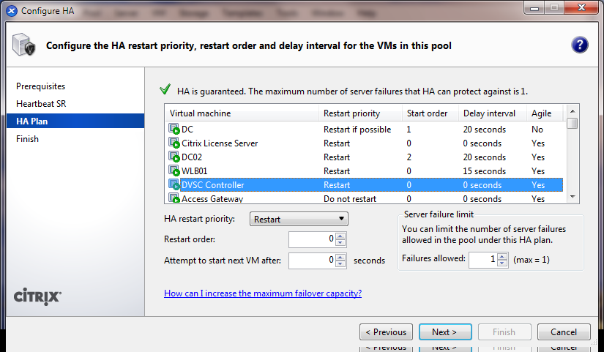Increase the Restart order value
604x352 pixels.
340,235
